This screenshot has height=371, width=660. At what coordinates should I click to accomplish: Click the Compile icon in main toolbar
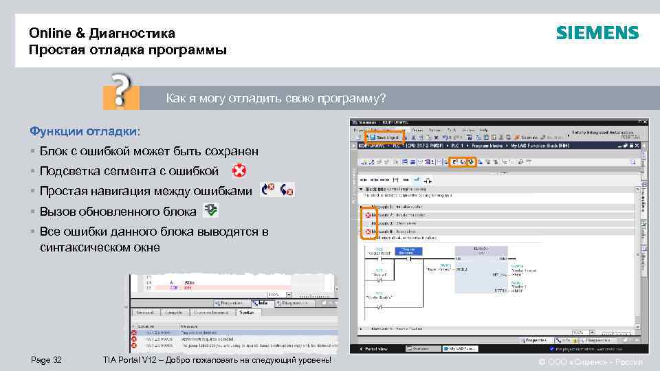pyautogui.click(x=469, y=137)
